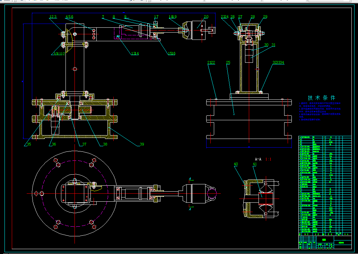Select the part callout number 20

(x=206, y=17)
